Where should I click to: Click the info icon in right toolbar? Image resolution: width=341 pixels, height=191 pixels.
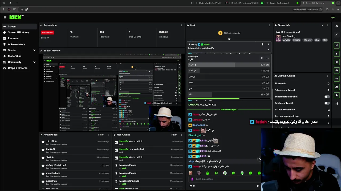337,26
